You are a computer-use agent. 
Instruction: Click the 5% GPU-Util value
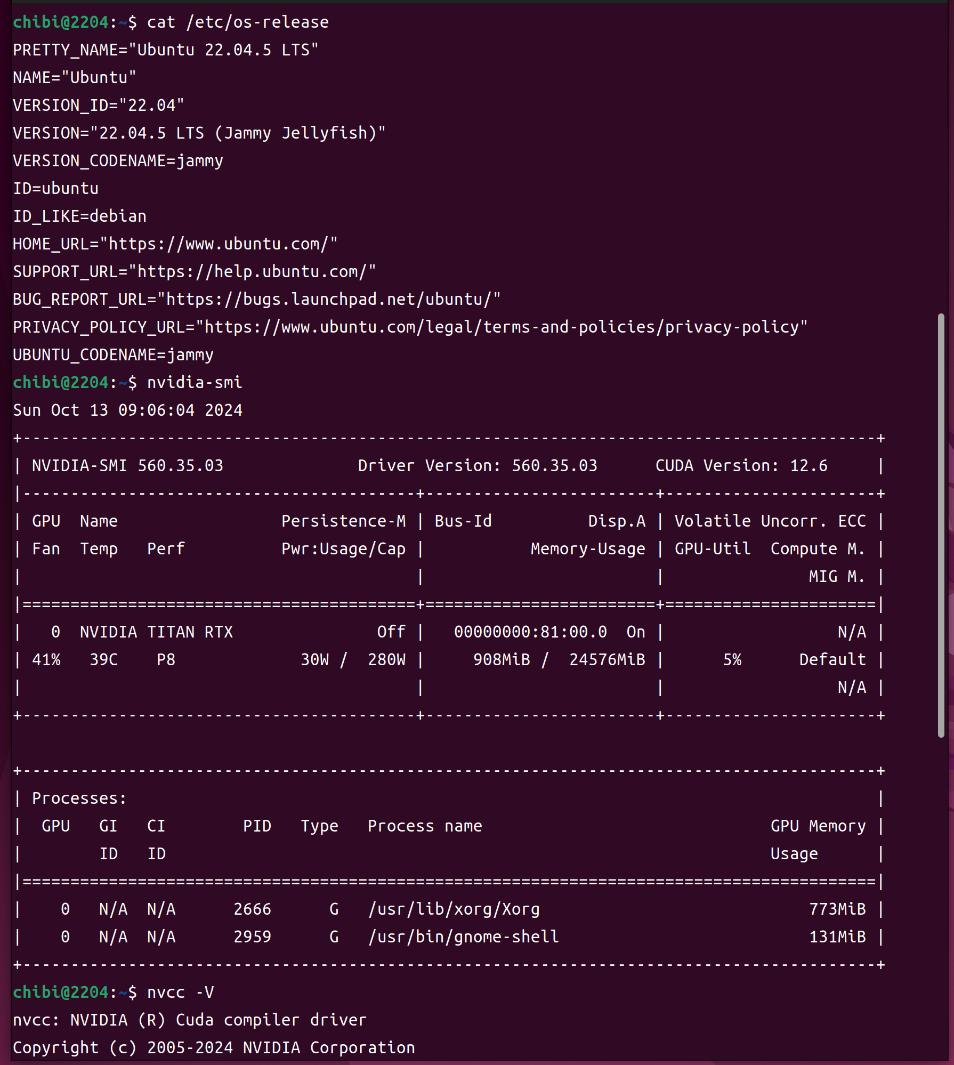tap(732, 660)
